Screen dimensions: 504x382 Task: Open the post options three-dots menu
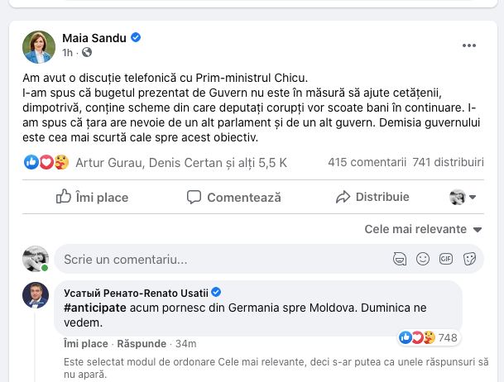(x=469, y=45)
